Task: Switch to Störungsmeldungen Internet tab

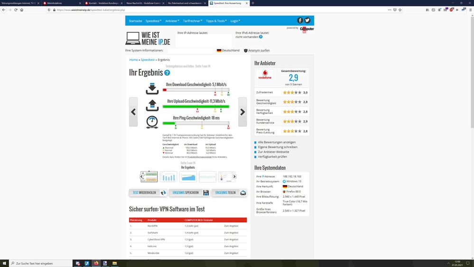Action: click(x=20, y=3)
